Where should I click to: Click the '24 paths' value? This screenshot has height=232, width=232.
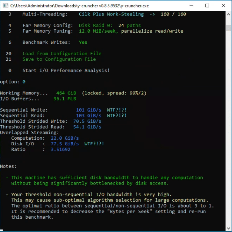click(129, 26)
